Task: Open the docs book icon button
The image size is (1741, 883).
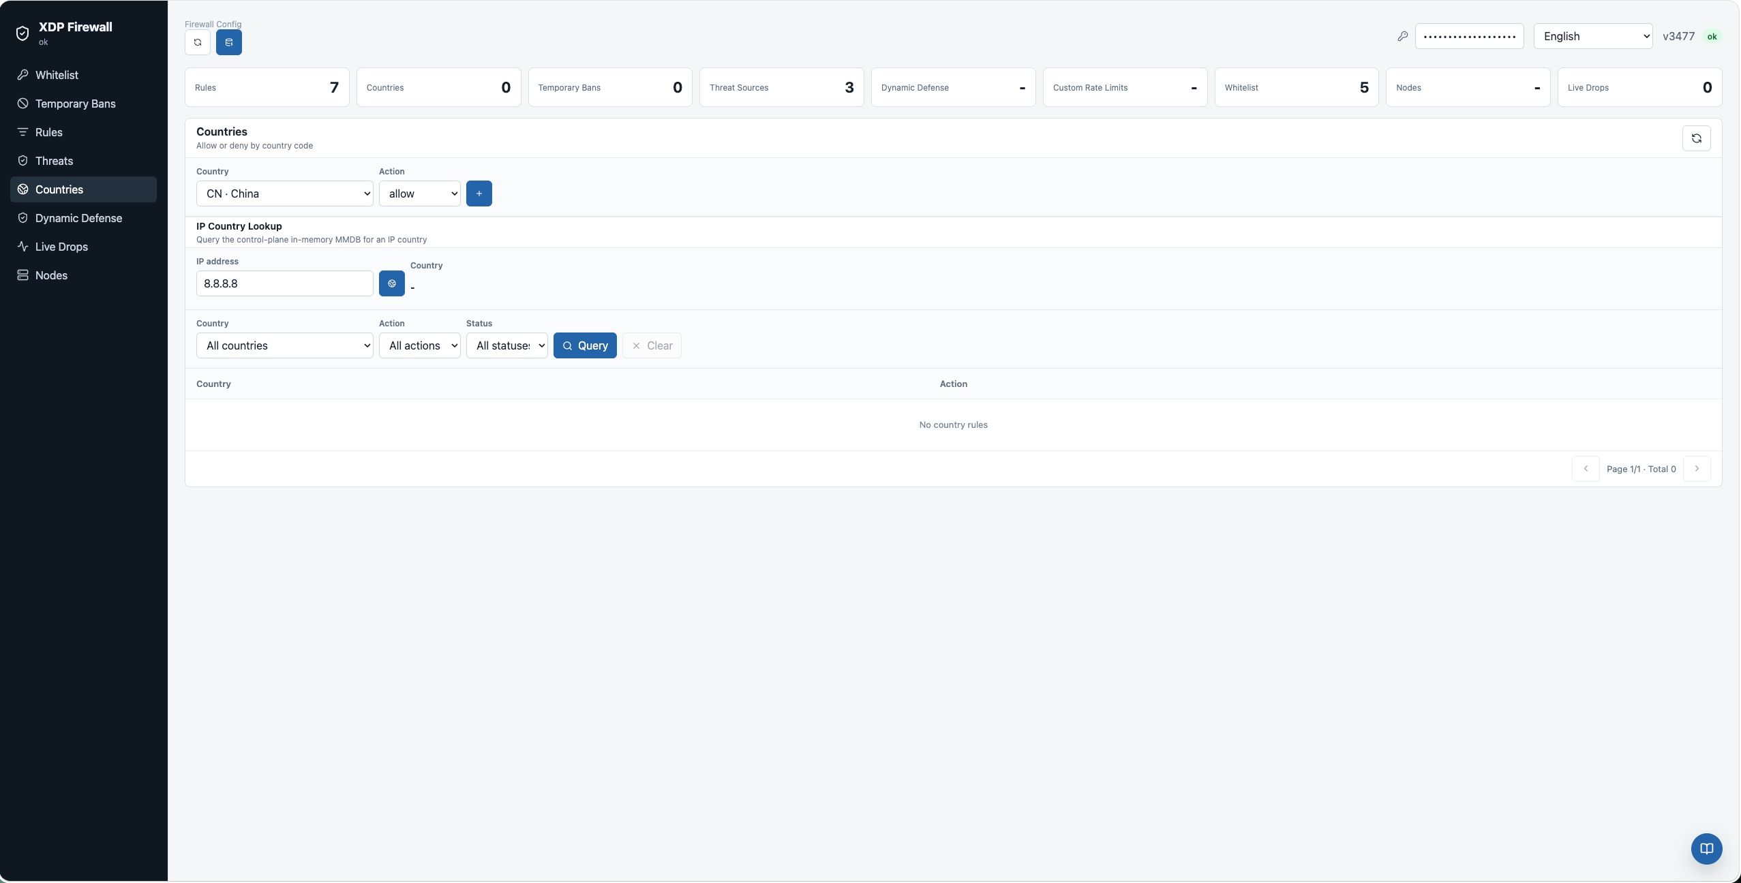Action: [1707, 849]
